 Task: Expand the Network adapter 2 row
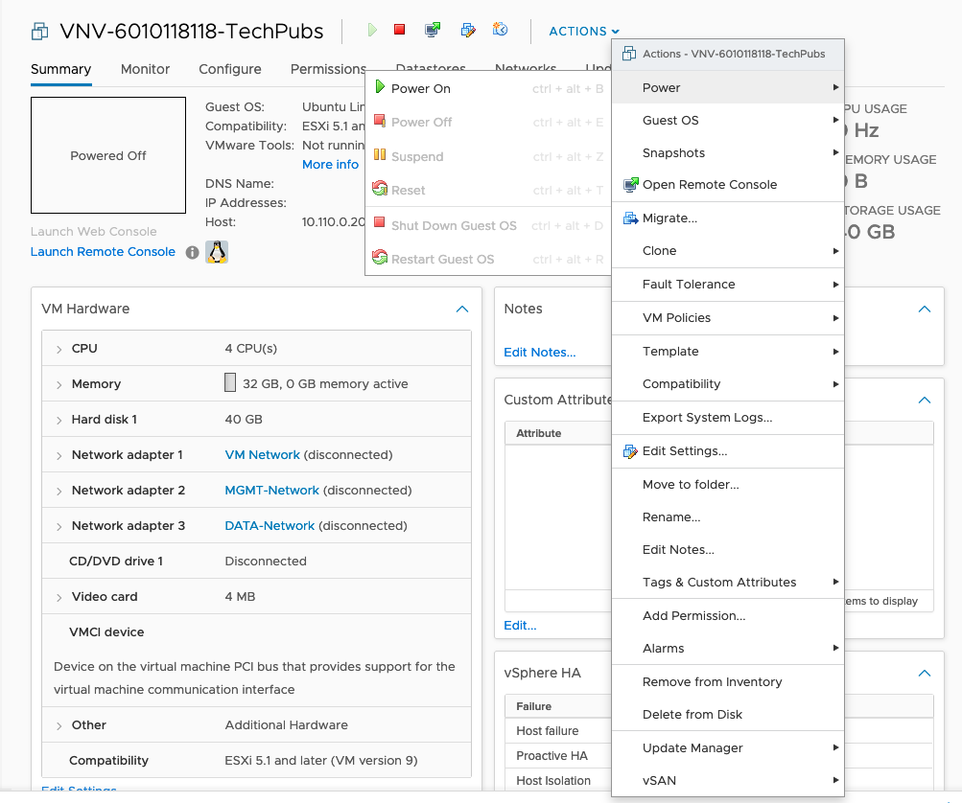(59, 492)
